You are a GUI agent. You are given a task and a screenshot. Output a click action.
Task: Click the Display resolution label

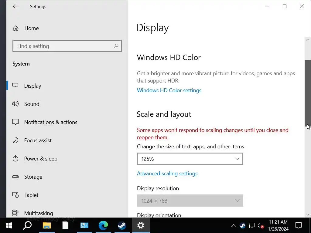(x=158, y=188)
